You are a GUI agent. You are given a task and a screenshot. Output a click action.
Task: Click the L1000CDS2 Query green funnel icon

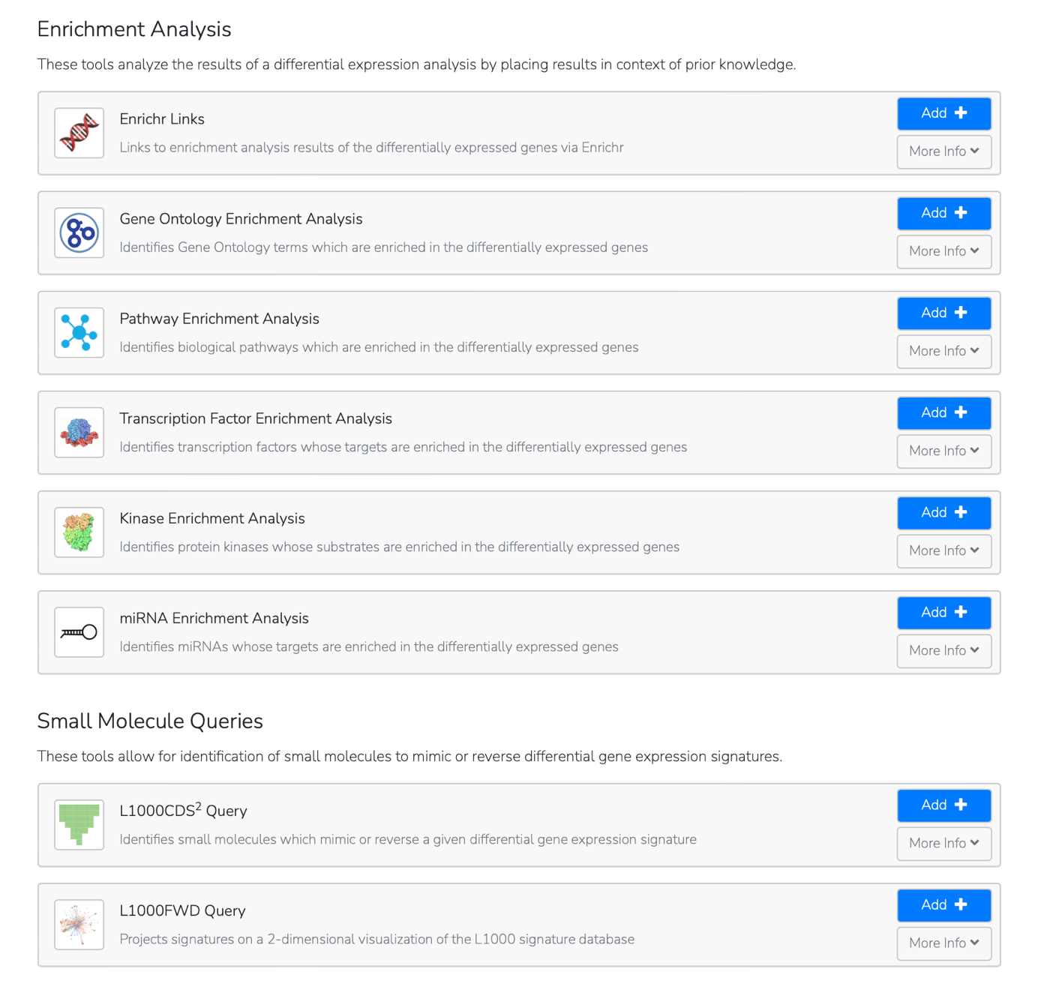(79, 824)
